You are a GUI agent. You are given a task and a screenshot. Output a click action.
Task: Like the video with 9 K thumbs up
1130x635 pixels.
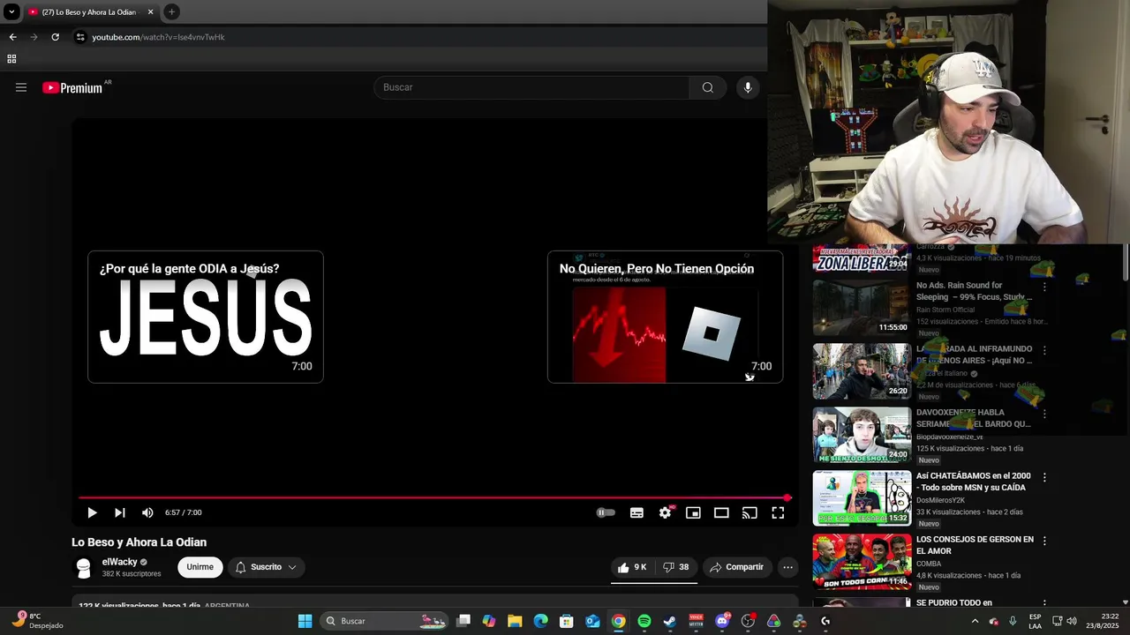coord(632,567)
